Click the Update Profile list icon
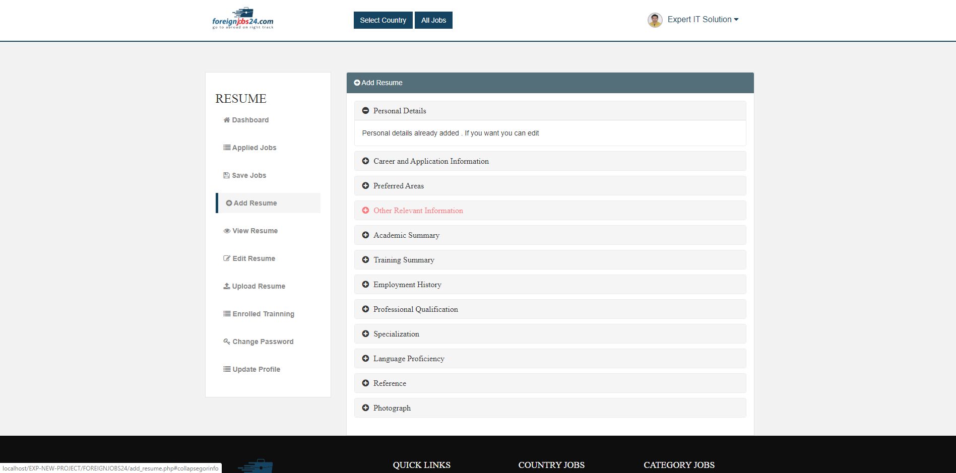 point(227,369)
